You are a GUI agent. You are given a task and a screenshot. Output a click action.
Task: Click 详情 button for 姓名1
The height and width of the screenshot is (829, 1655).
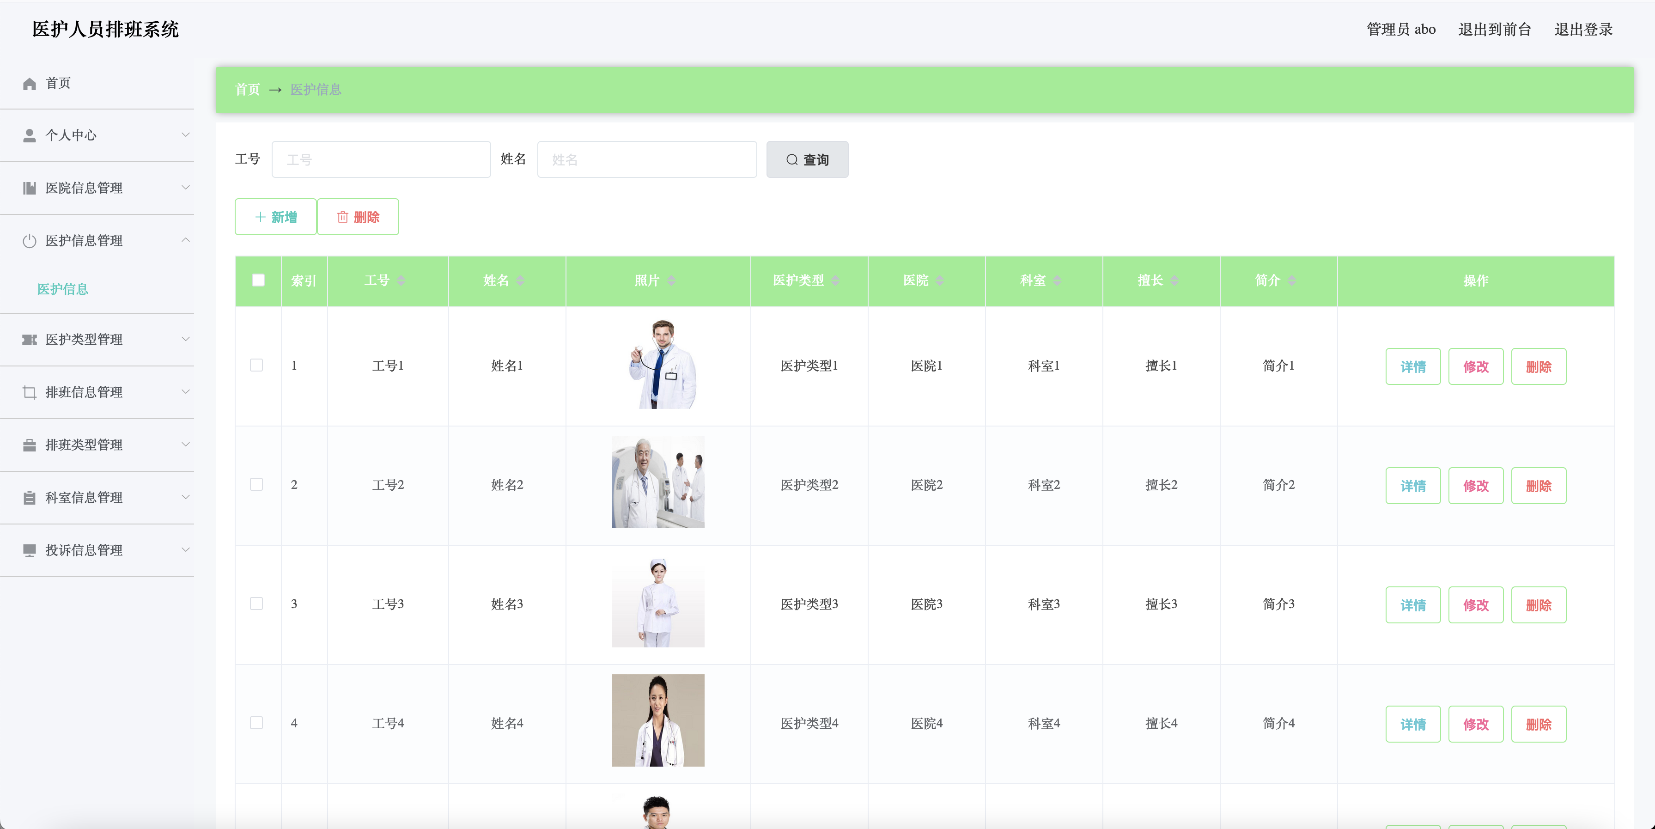1413,367
